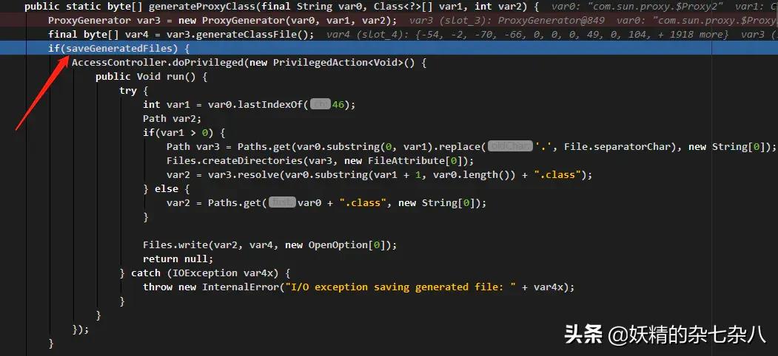Image resolution: width=778 pixels, height=356 pixels.
Task: Click the 'else' keyword
Action: pos(167,189)
